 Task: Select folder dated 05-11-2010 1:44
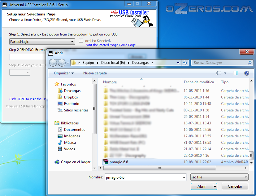(x=175, y=97)
